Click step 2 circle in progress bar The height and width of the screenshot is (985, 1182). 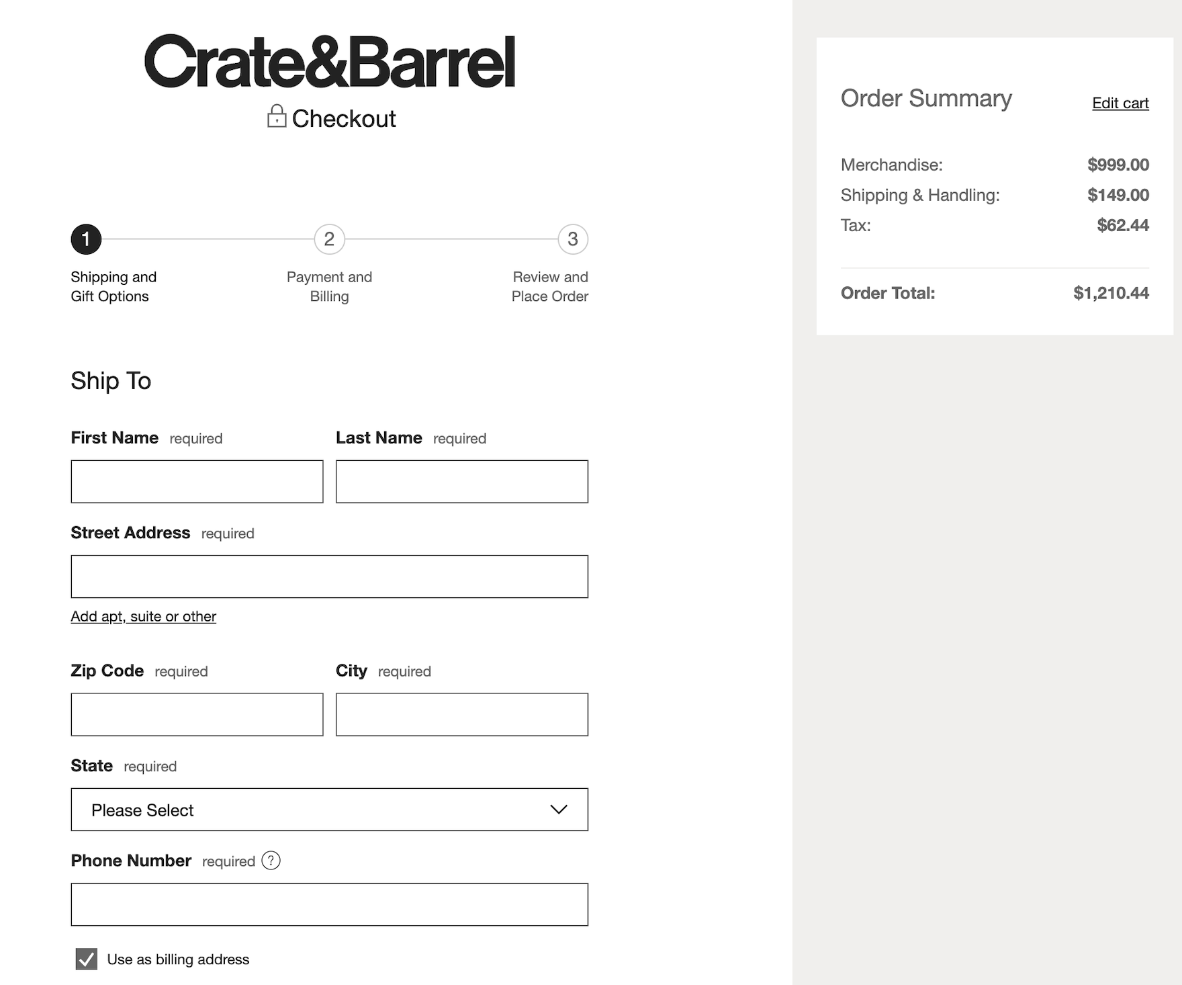(329, 239)
